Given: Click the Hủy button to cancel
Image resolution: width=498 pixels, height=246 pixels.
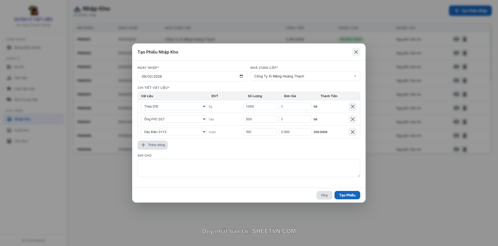Looking at the screenshot, I should point(324,195).
